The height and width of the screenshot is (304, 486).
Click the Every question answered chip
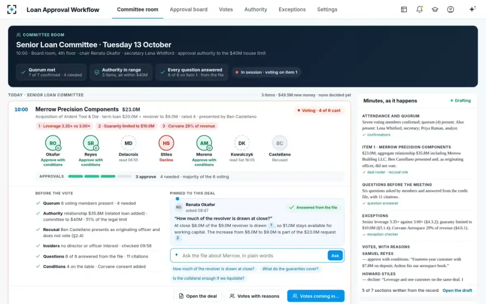coord(192,72)
